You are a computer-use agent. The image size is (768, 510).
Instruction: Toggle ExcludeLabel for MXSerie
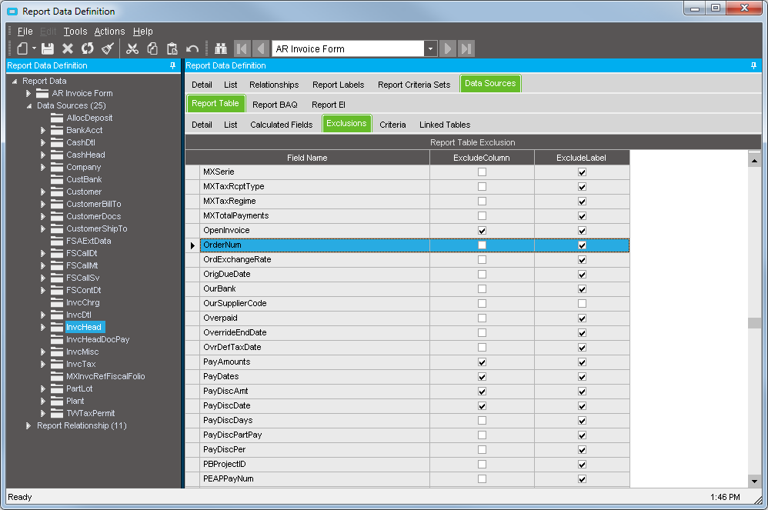point(582,172)
